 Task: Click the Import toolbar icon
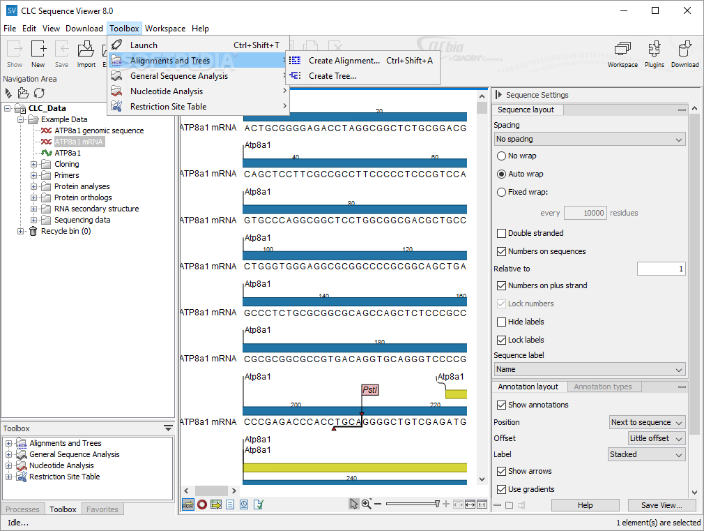tap(86, 54)
